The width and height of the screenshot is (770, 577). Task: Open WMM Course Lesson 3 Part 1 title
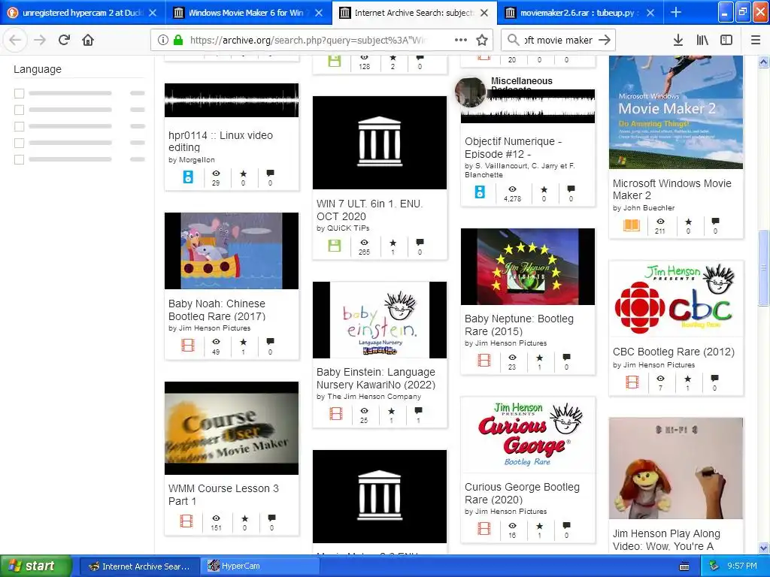tap(223, 494)
